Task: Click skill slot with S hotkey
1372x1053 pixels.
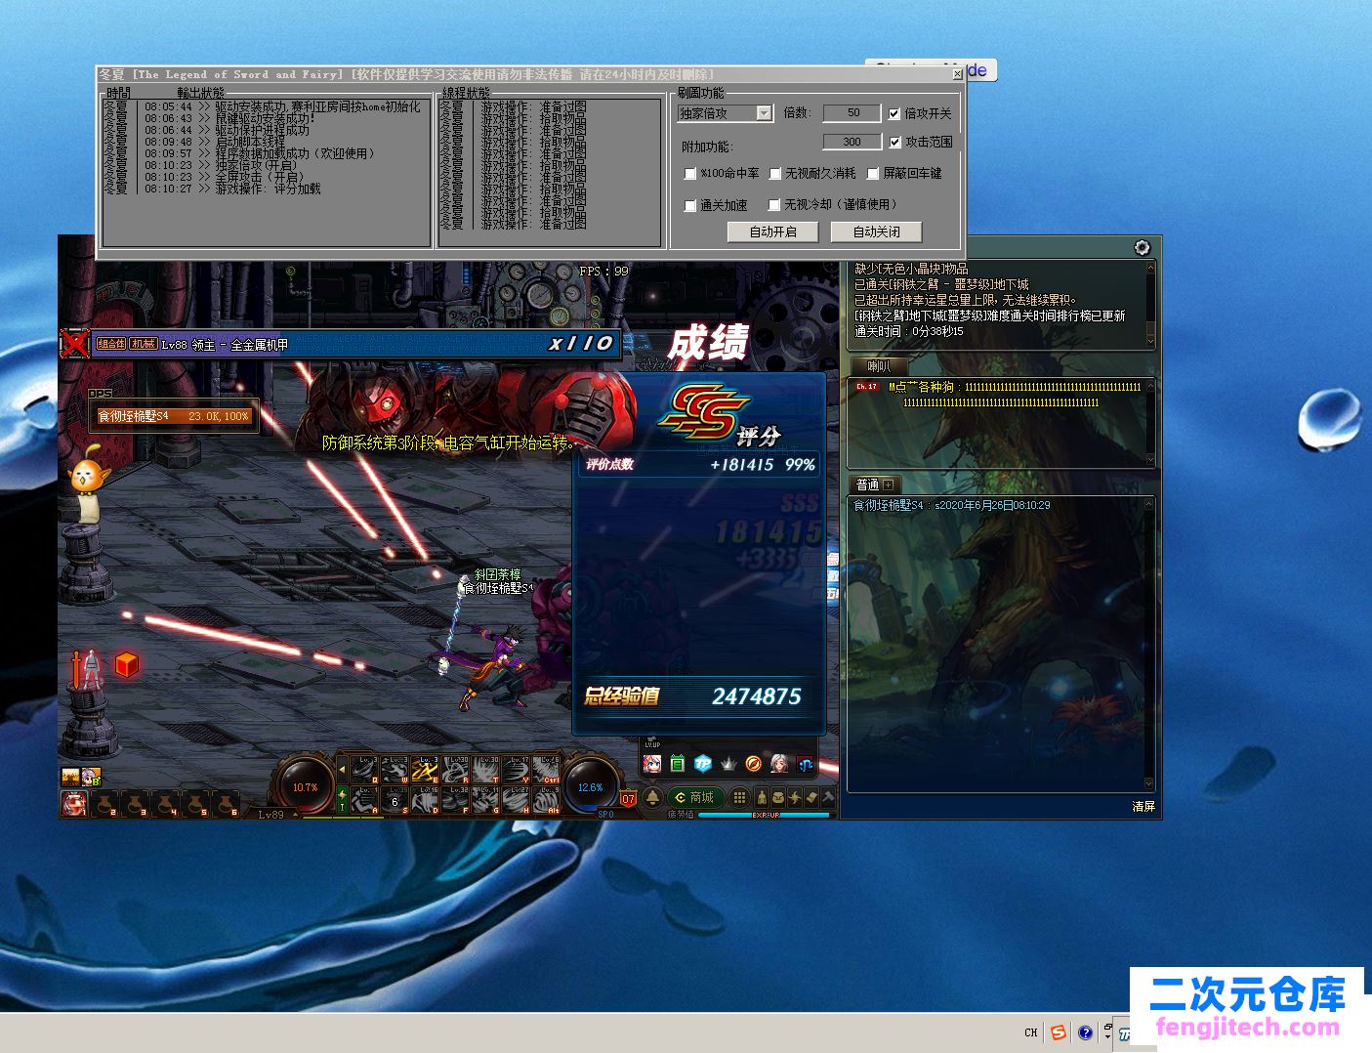Action: coord(395,799)
